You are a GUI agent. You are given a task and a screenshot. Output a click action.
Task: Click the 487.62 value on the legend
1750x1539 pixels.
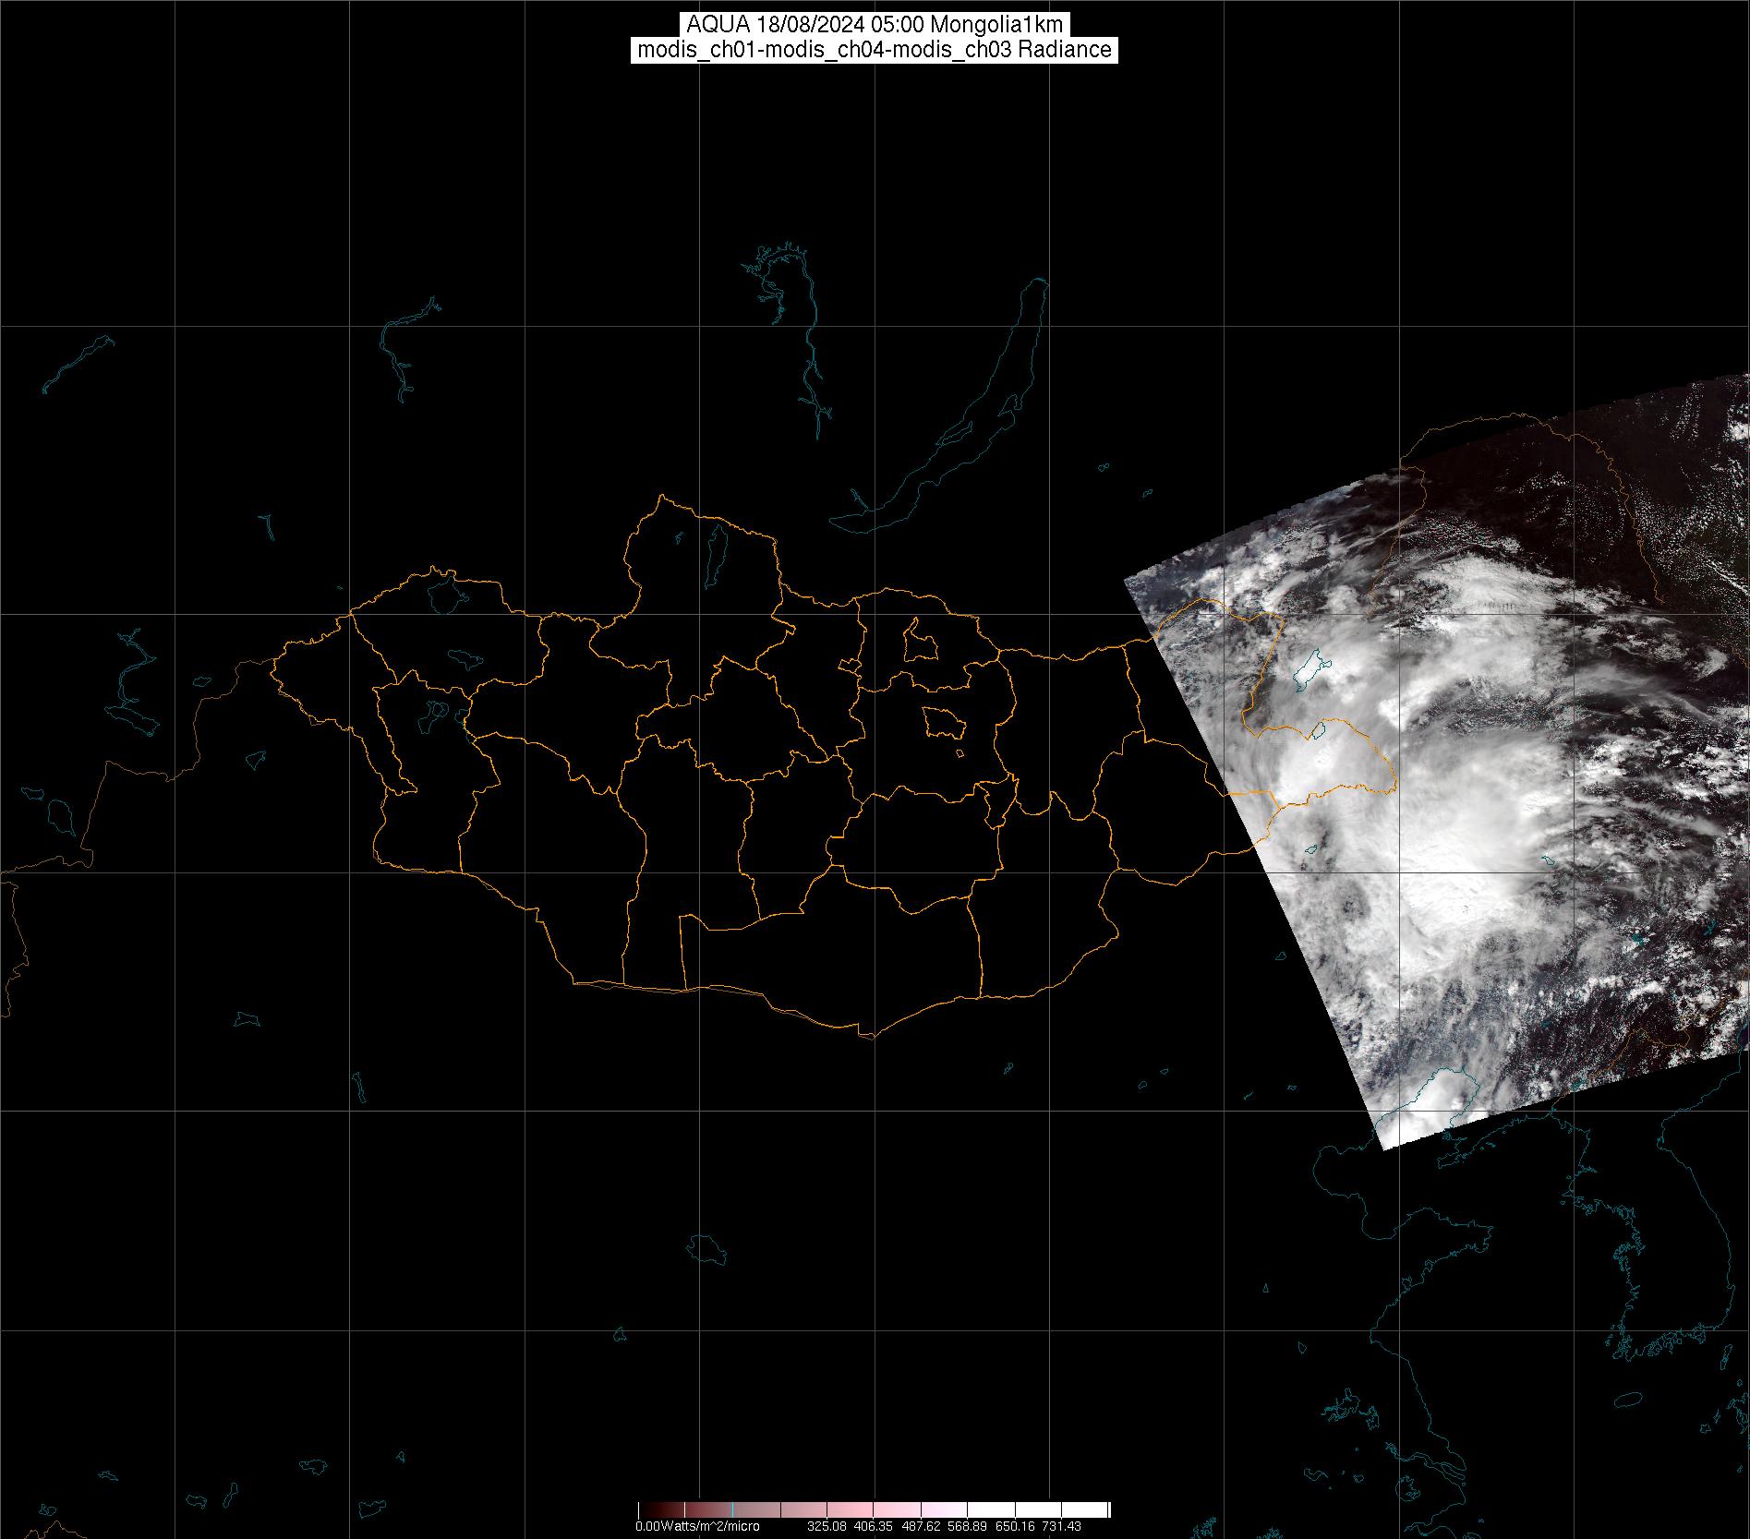(x=920, y=1526)
